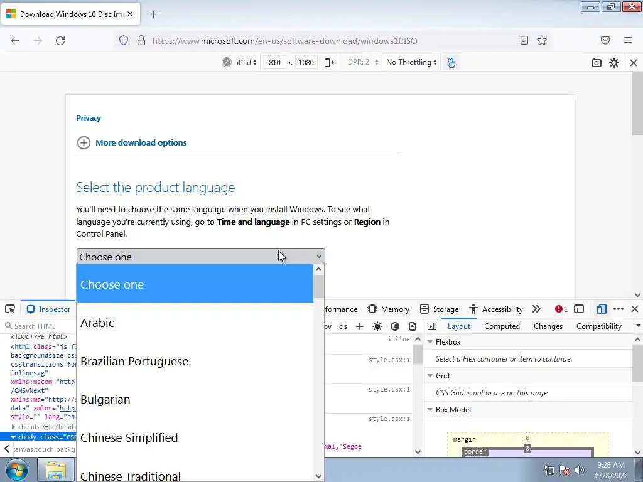Open a new browser tab
Viewport: 643px width, 482px height.
click(153, 14)
